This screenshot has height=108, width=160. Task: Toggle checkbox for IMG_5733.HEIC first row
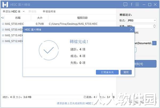[x=3, y=24]
